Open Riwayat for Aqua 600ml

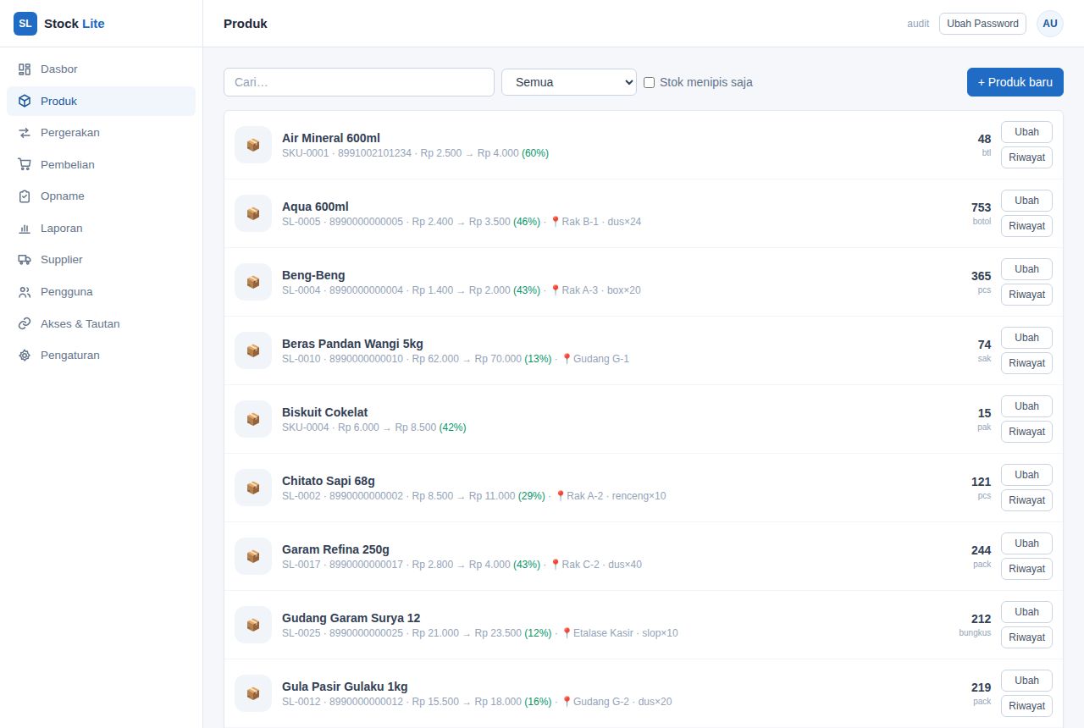pyautogui.click(x=1026, y=226)
